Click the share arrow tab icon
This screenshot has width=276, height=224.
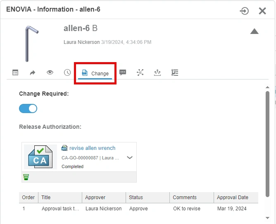coord(33,72)
